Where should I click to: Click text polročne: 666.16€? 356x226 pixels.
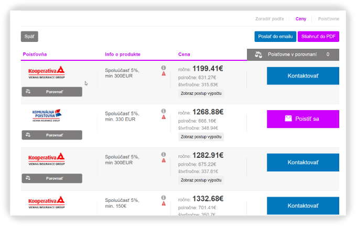click(197, 121)
